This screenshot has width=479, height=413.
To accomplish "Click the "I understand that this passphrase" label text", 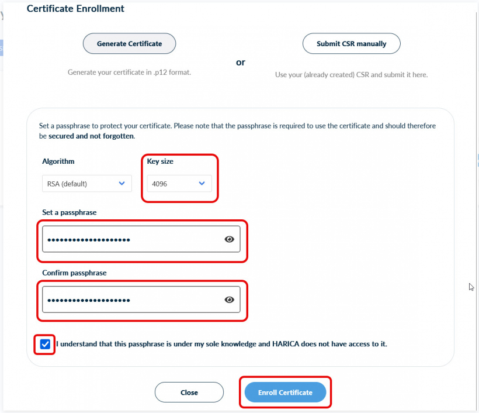I will (221, 344).
